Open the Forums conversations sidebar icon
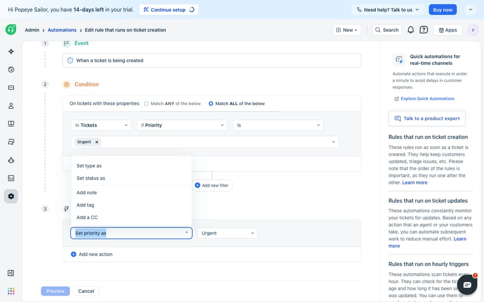Screen dimensions: 484x302 [x=11, y=142]
